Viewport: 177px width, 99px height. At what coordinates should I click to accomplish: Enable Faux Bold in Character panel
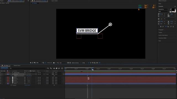point(161,27)
